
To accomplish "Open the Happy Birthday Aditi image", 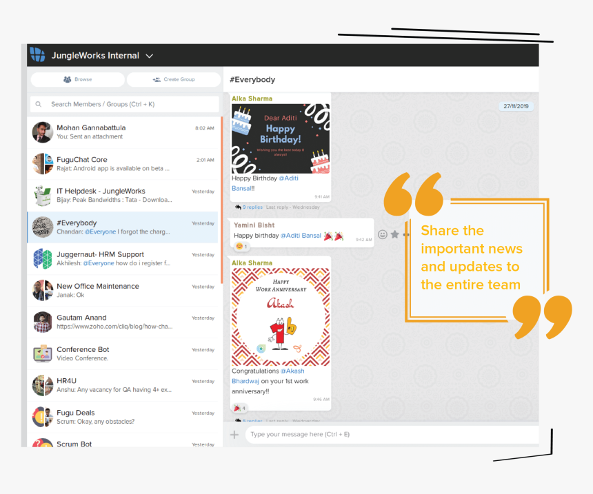I will [281, 138].
